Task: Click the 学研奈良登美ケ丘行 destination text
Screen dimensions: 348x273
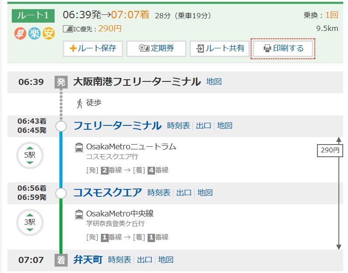Action: tap(115, 224)
